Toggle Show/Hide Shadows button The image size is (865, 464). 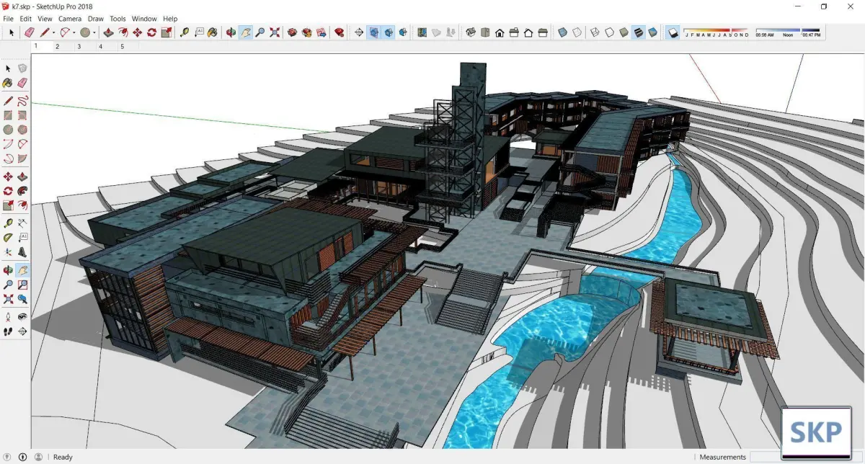(x=673, y=32)
